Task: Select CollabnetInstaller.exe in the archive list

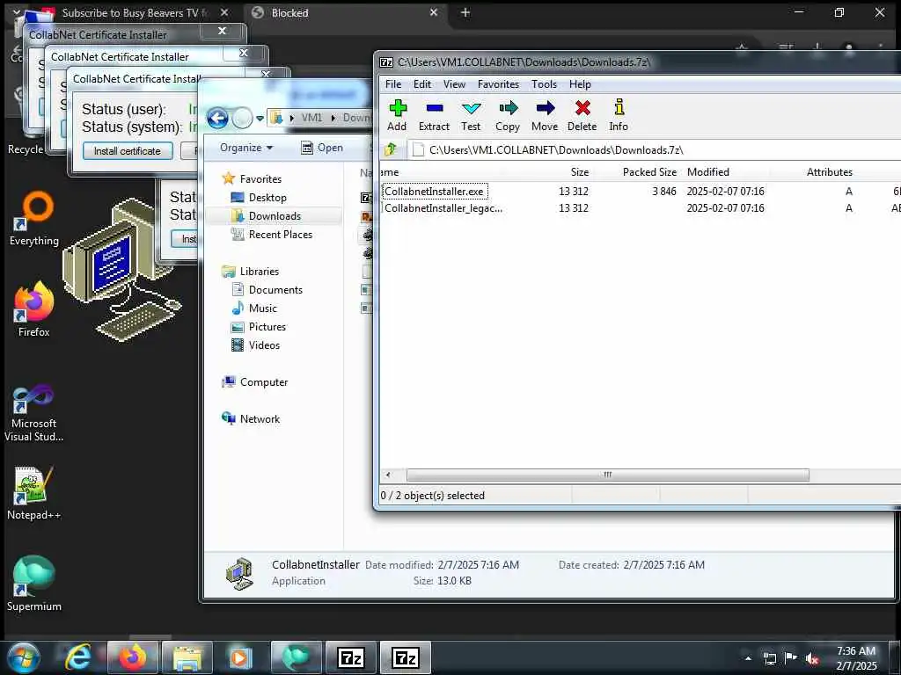Action: 435,191
